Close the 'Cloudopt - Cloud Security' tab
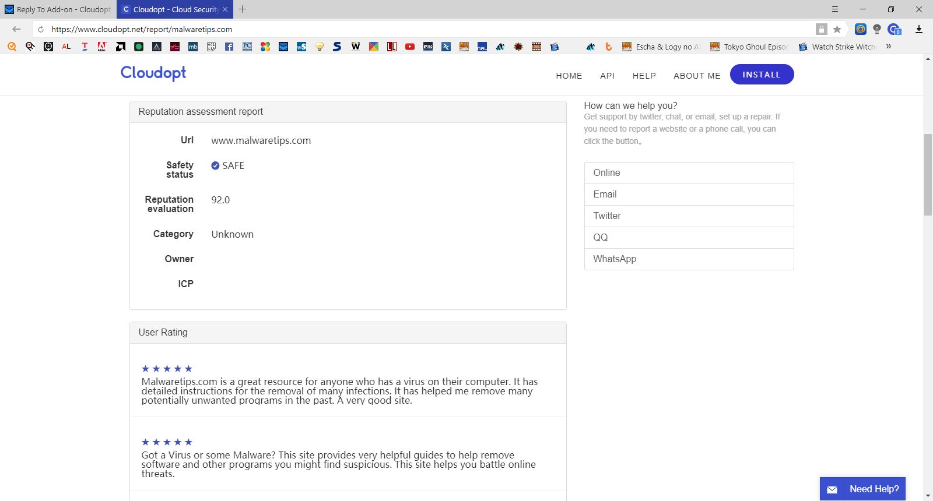The image size is (933, 501). tap(225, 9)
